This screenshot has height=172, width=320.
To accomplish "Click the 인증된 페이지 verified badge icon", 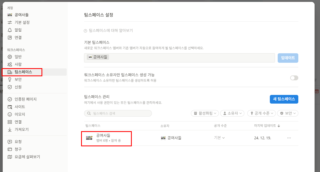I will [x=10, y=99].
